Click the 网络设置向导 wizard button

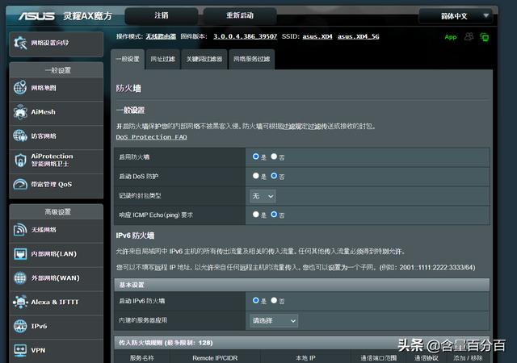click(x=57, y=44)
